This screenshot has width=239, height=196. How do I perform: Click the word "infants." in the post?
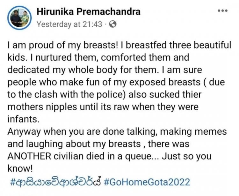(24, 119)
